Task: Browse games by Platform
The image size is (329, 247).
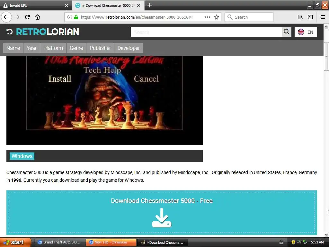Action: coord(53,48)
